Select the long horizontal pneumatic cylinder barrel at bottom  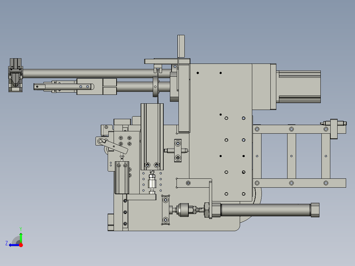point(265,210)
